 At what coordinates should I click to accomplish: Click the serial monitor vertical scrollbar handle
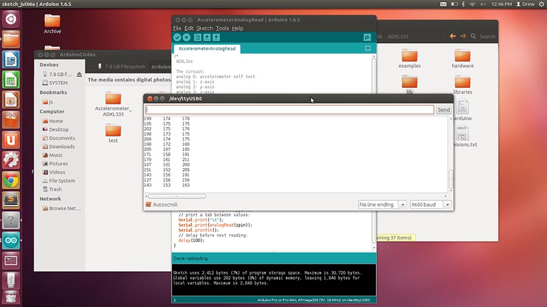click(x=451, y=178)
